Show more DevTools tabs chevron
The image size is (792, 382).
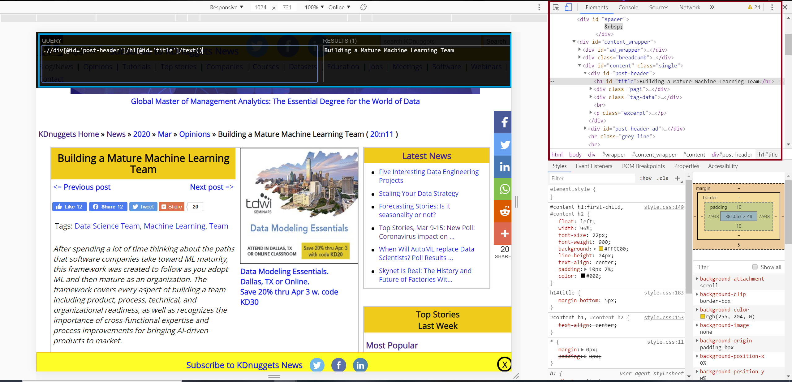click(x=712, y=7)
